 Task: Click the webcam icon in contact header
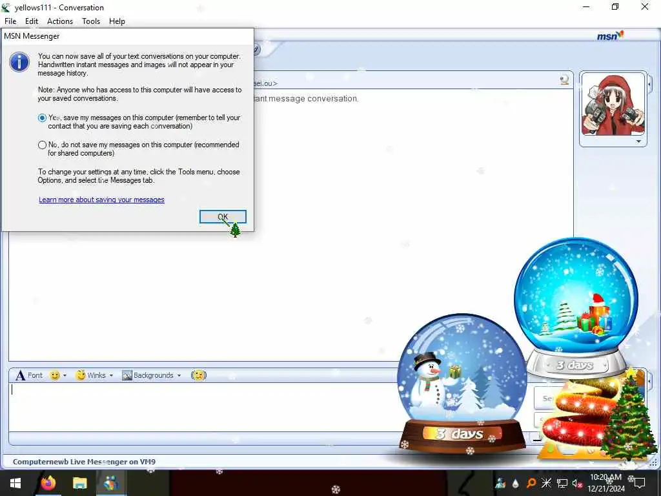(x=564, y=79)
